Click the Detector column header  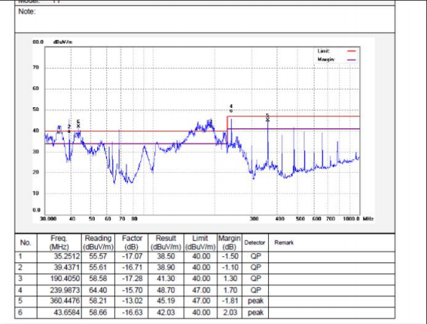(255, 242)
